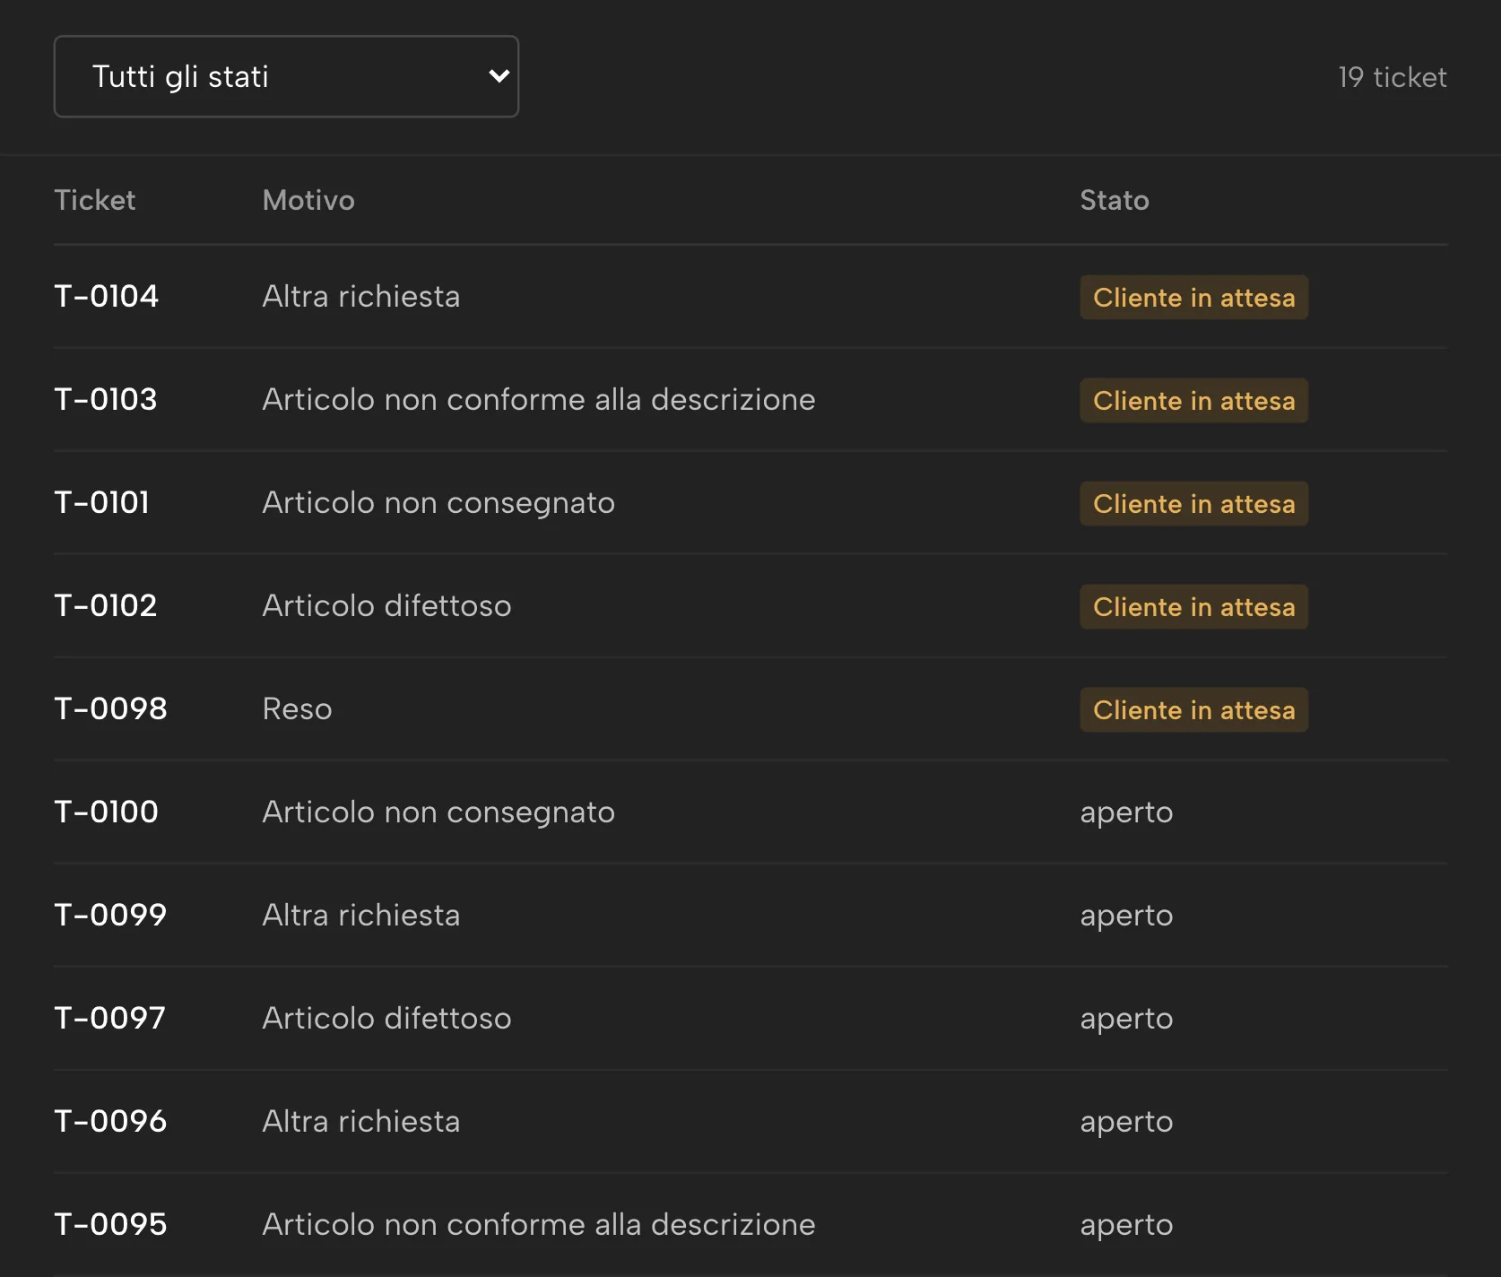Click 'Cliente in attesa' badge for T-0102
This screenshot has width=1501, height=1277.
[1193, 606]
